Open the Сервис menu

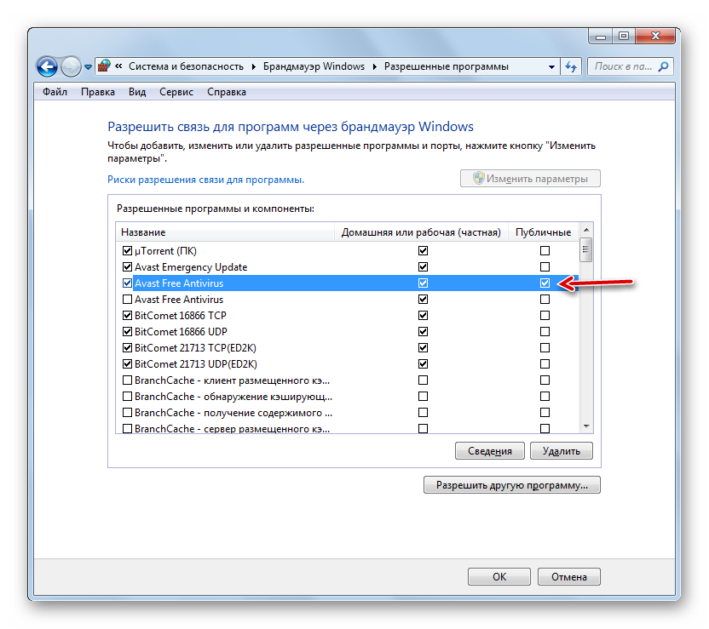coord(176,92)
